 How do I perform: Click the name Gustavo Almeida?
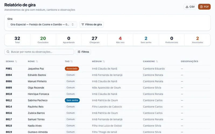pos(38,132)
